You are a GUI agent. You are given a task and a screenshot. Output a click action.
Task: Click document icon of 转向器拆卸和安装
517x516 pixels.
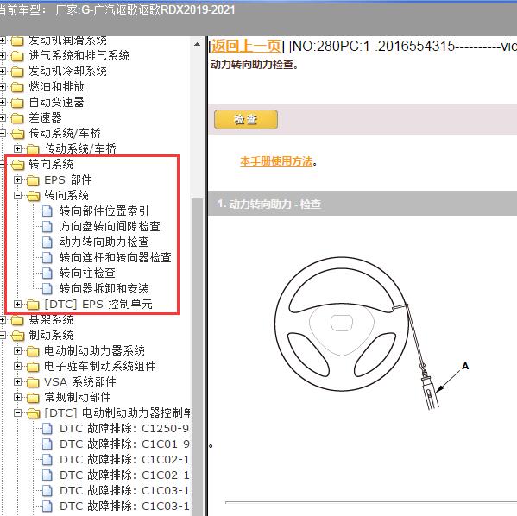pos(47,288)
